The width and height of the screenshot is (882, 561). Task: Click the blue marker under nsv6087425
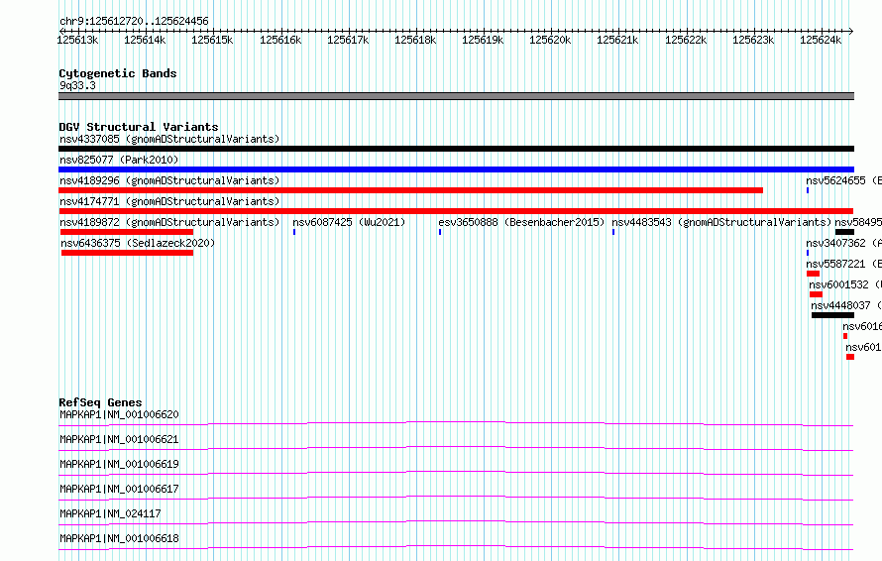click(x=294, y=232)
